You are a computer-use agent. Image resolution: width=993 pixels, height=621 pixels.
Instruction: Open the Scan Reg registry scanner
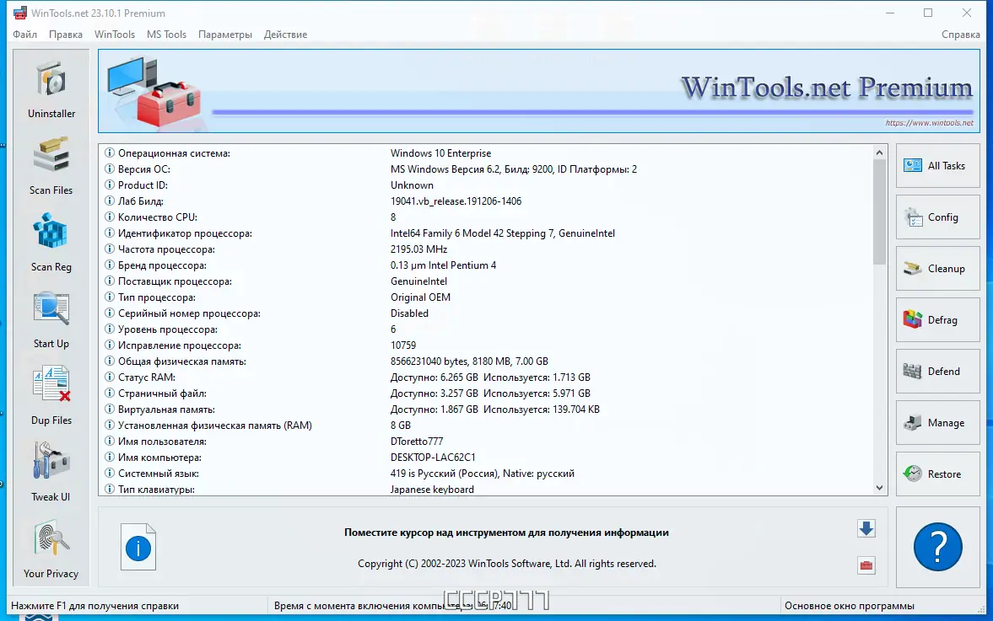tap(51, 243)
